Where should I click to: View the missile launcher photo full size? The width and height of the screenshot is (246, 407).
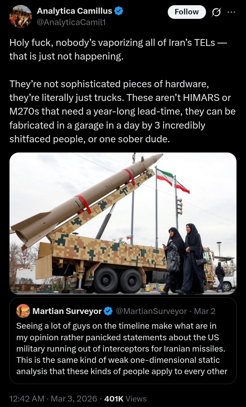point(123,223)
